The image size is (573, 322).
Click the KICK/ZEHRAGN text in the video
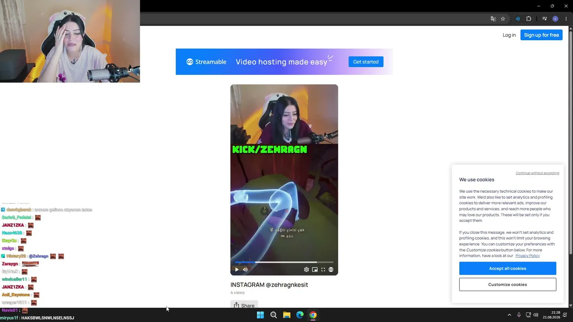click(269, 149)
